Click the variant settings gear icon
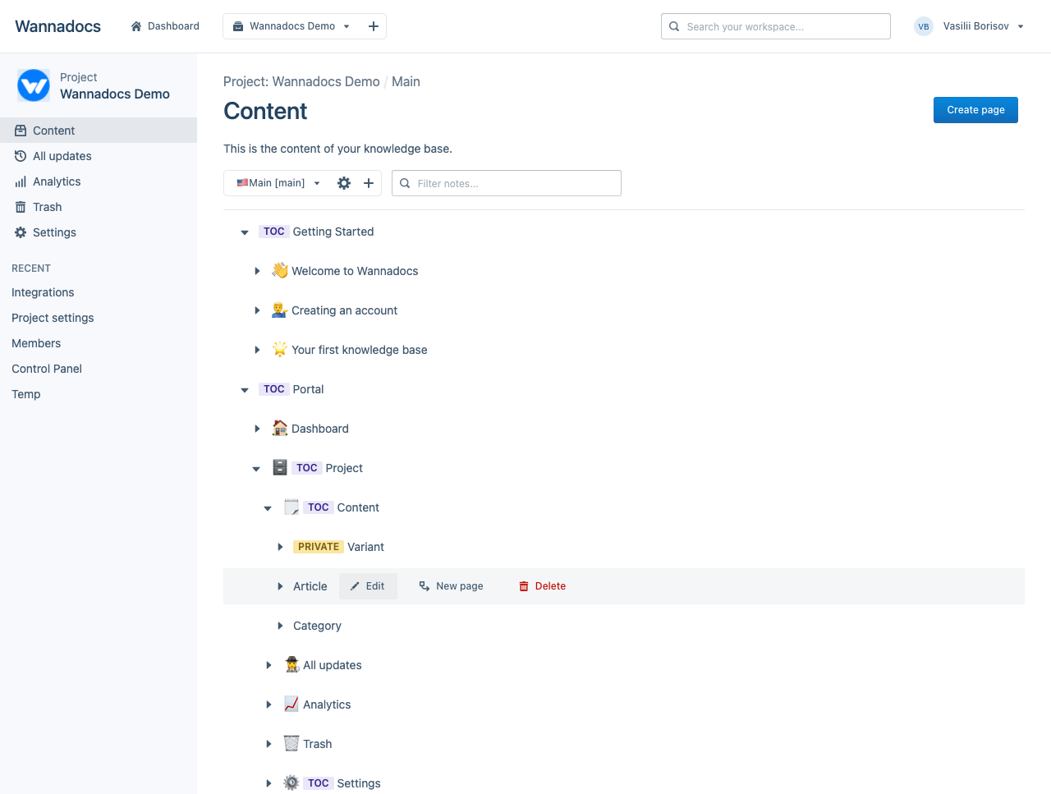The height and width of the screenshot is (794, 1051). [344, 183]
